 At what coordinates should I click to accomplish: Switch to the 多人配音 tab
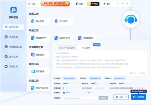(x=86, y=48)
